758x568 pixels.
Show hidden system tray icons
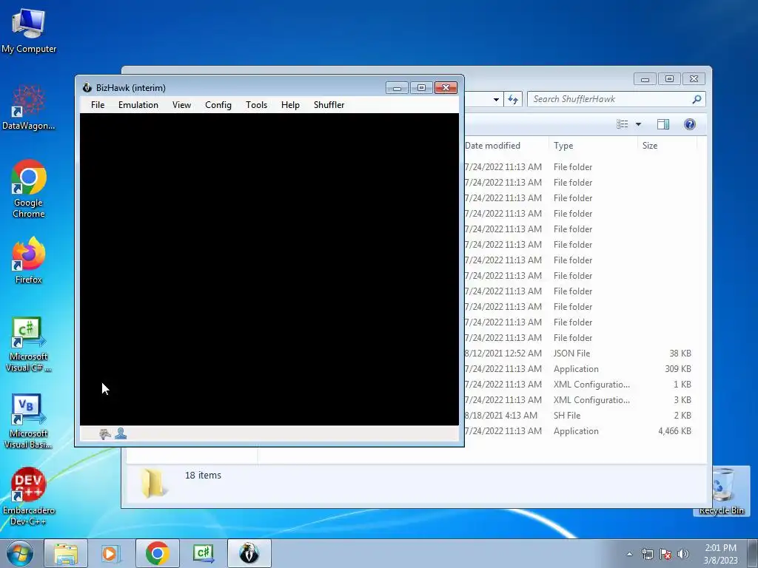pos(629,554)
